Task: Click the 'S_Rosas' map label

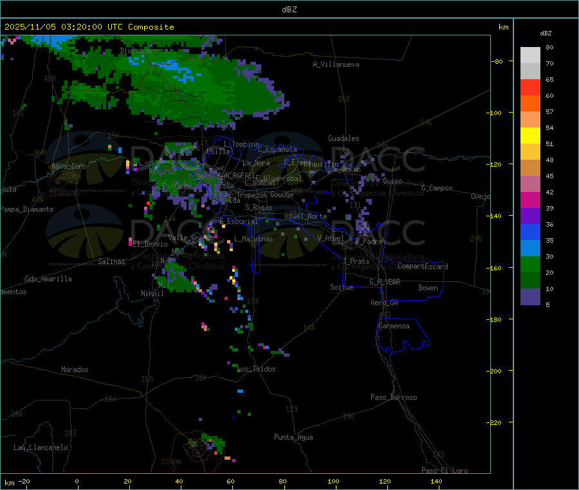Action: (x=259, y=207)
